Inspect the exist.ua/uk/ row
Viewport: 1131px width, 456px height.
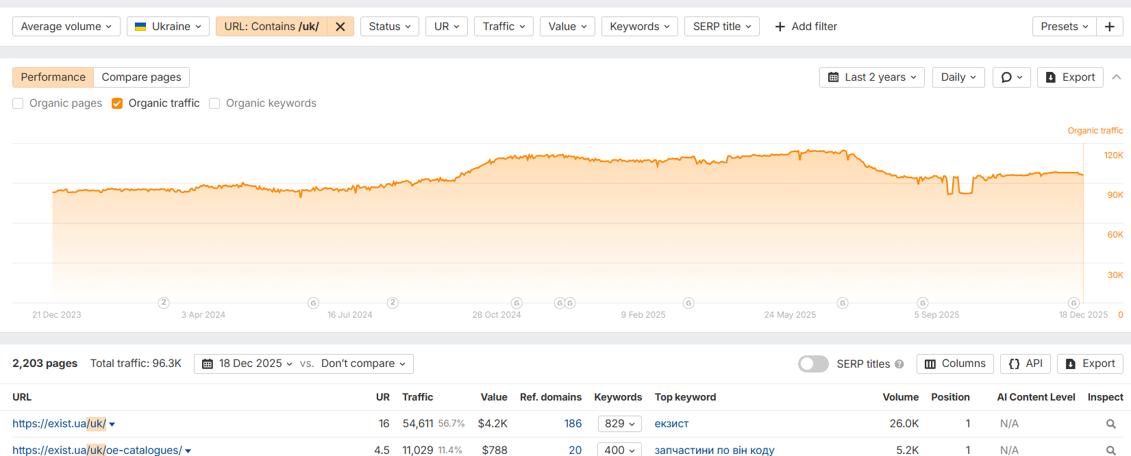click(x=1110, y=424)
